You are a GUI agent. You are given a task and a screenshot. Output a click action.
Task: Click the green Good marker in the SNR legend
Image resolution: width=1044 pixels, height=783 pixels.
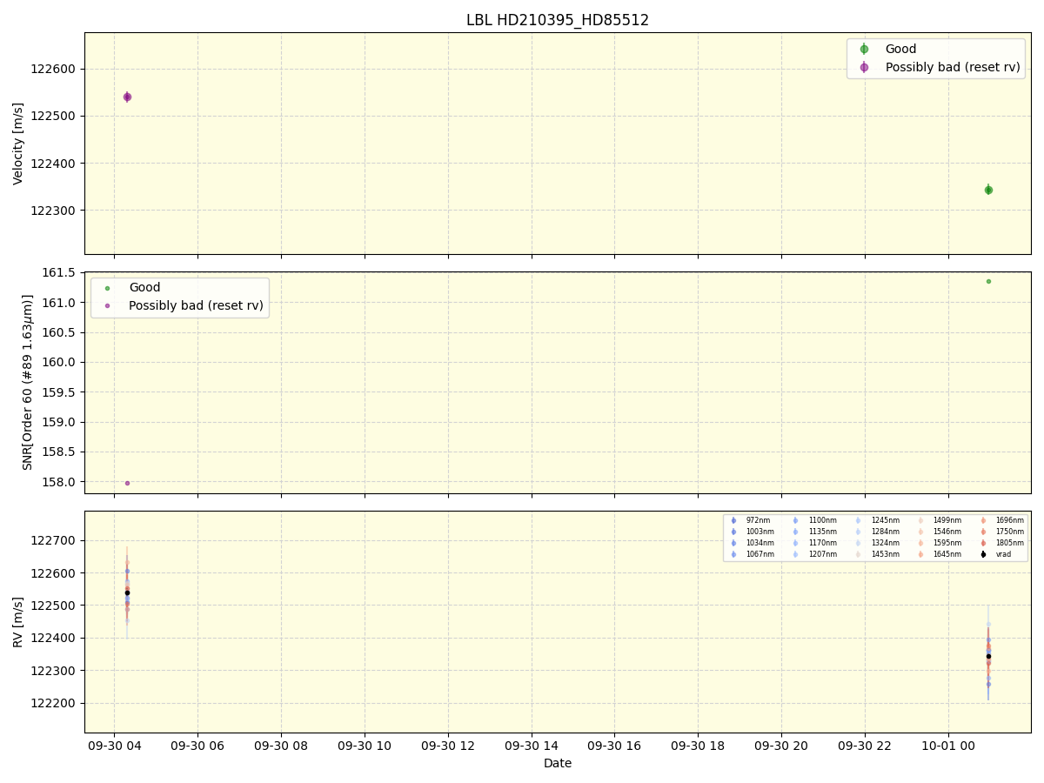click(108, 288)
